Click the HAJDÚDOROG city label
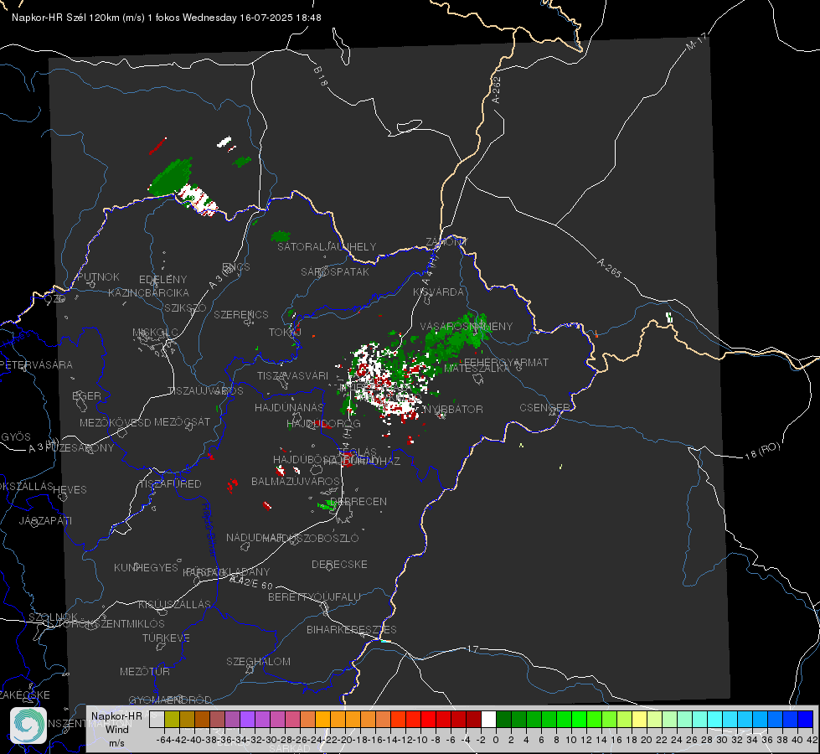Image resolution: width=820 pixels, height=754 pixels. tap(323, 423)
